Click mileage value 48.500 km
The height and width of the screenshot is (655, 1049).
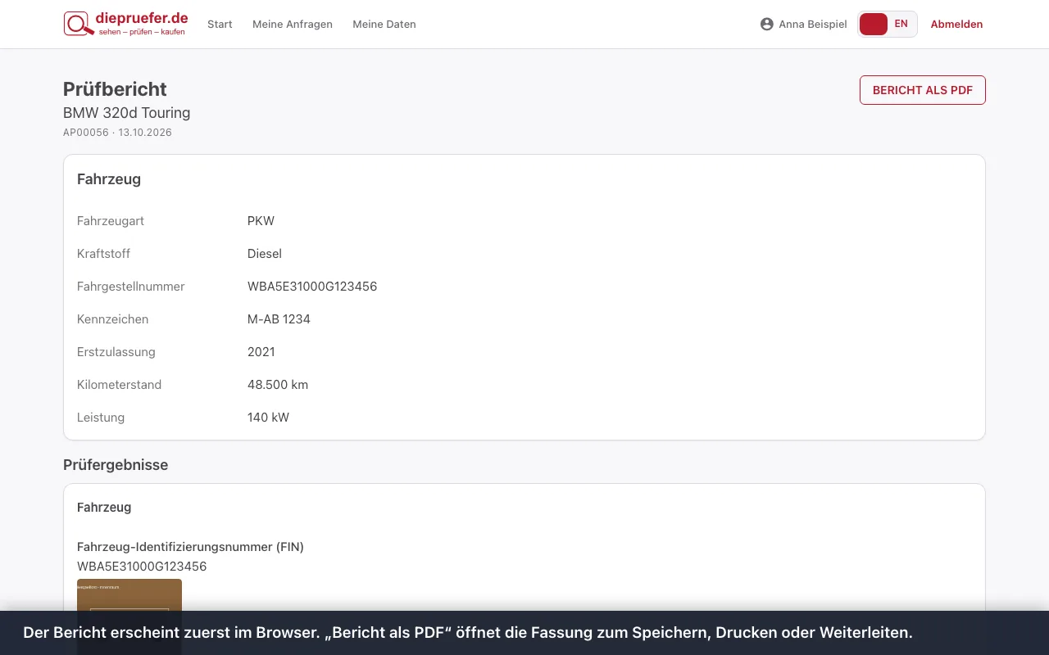(x=278, y=385)
